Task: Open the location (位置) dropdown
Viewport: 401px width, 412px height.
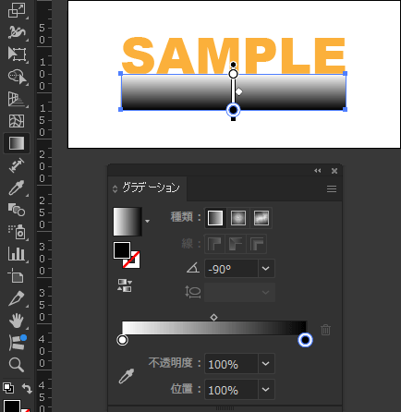Action: [266, 390]
